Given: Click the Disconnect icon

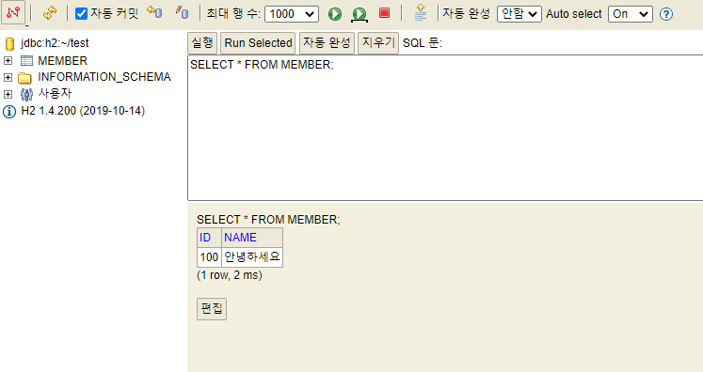Looking at the screenshot, I should (x=13, y=12).
